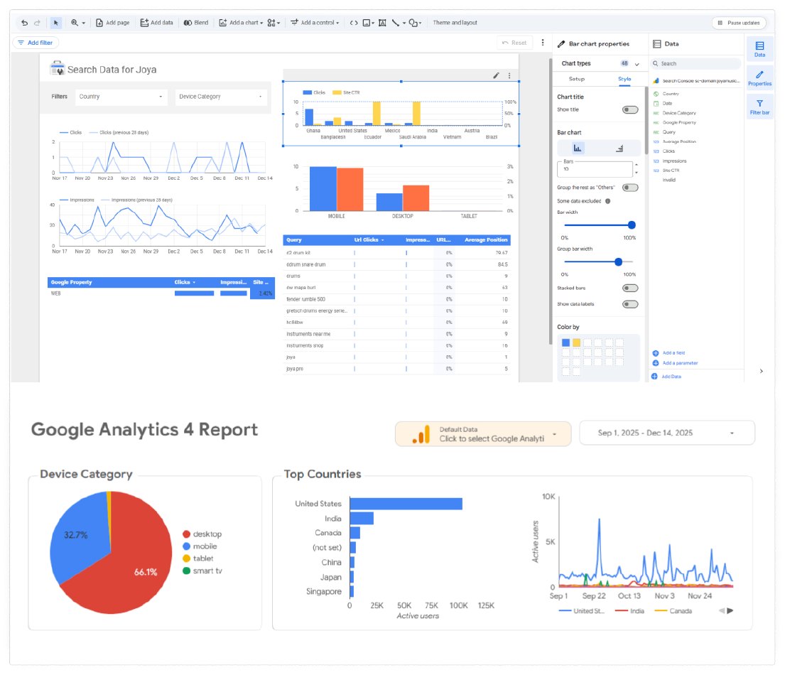The height and width of the screenshot is (675, 785).
Task: Click the Bar width slider handle
Action: (632, 225)
